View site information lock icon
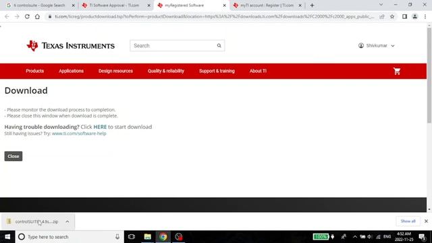The height and width of the screenshot is (243, 432). pyautogui.click(x=50, y=16)
